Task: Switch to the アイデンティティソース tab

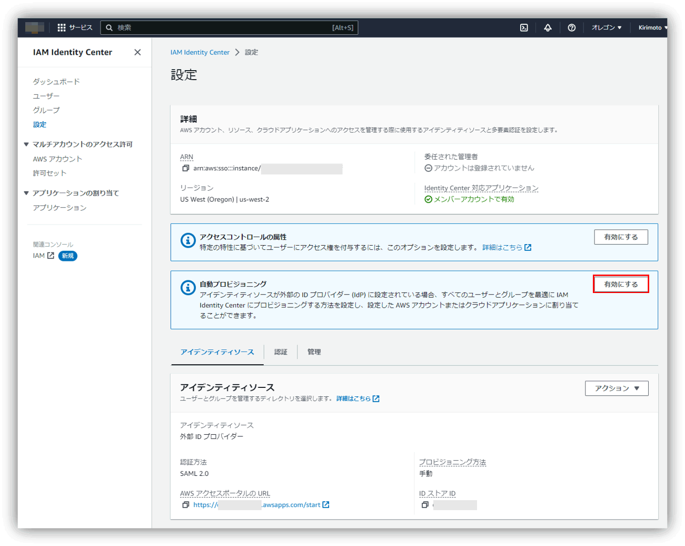Action: click(217, 352)
